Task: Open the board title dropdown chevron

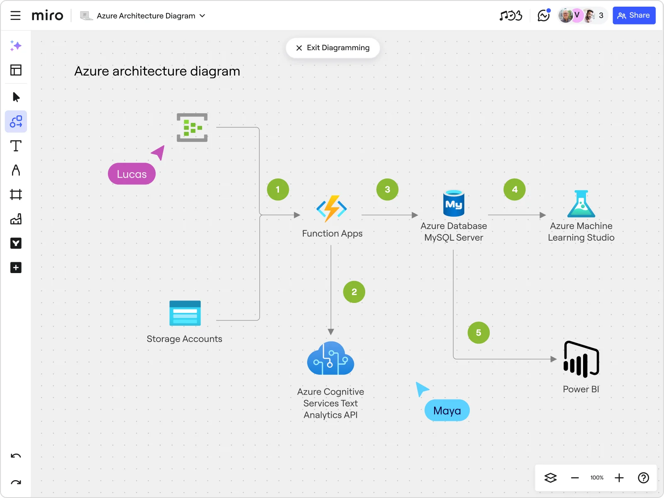Action: click(203, 16)
